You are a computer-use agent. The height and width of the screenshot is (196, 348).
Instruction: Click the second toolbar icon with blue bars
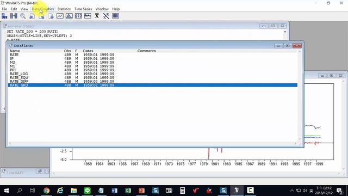point(14,16)
